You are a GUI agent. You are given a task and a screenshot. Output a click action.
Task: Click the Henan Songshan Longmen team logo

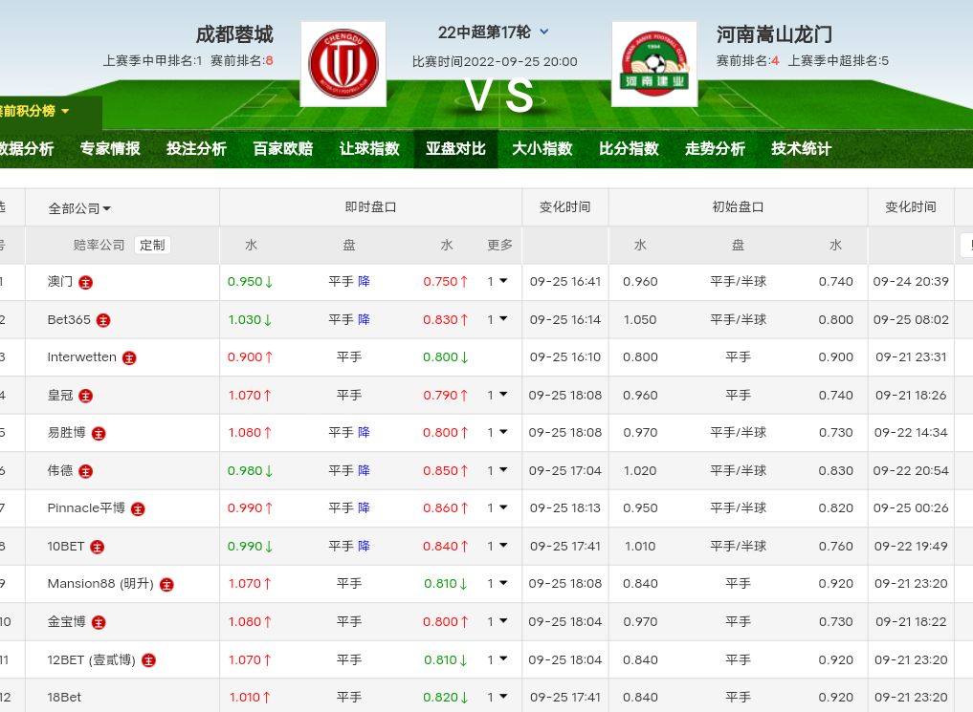653,64
